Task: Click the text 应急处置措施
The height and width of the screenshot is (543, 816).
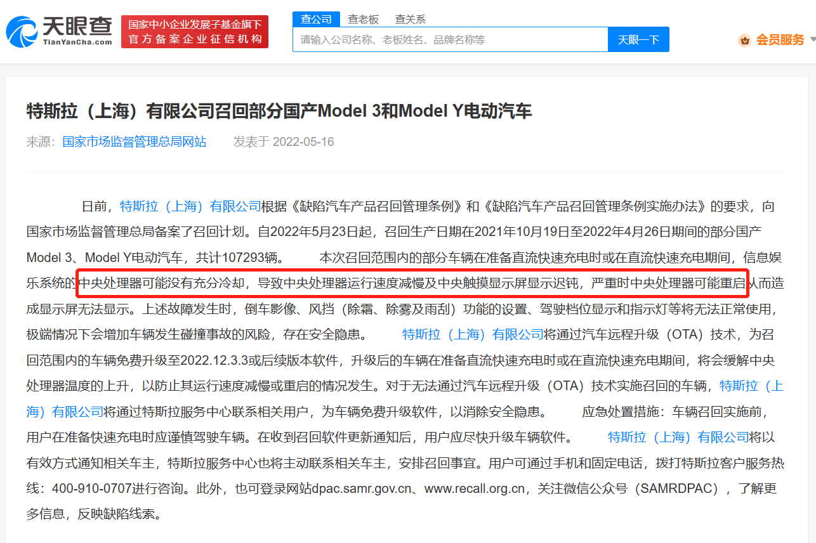Action: tap(621, 412)
